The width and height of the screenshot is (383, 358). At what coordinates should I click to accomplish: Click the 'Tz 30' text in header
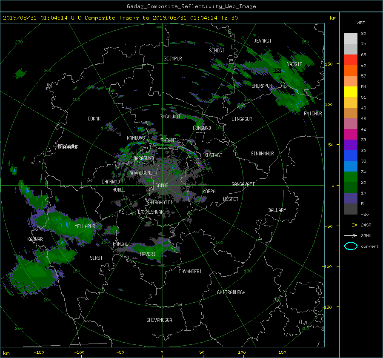(x=229, y=18)
